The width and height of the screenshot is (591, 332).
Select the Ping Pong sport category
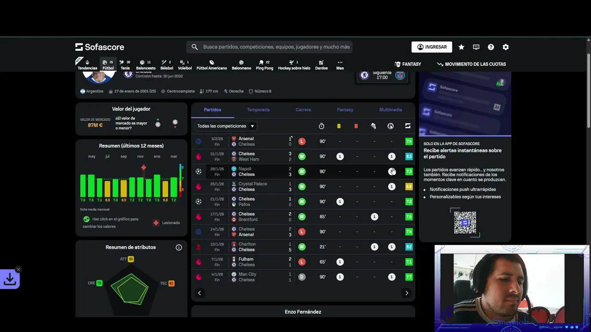pos(265,65)
